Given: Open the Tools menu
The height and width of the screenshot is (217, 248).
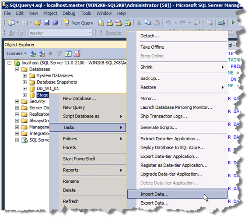Looking at the screenshot, I should pyautogui.click(x=86, y=13).
